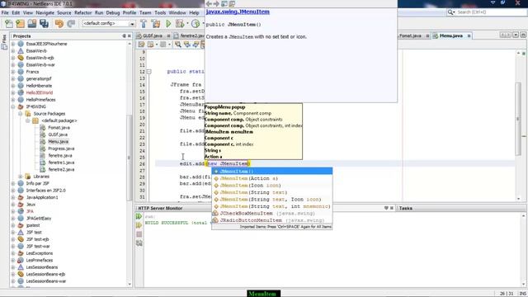Click the Clean and Build icon
This screenshot has width=528, height=297.
[156, 24]
